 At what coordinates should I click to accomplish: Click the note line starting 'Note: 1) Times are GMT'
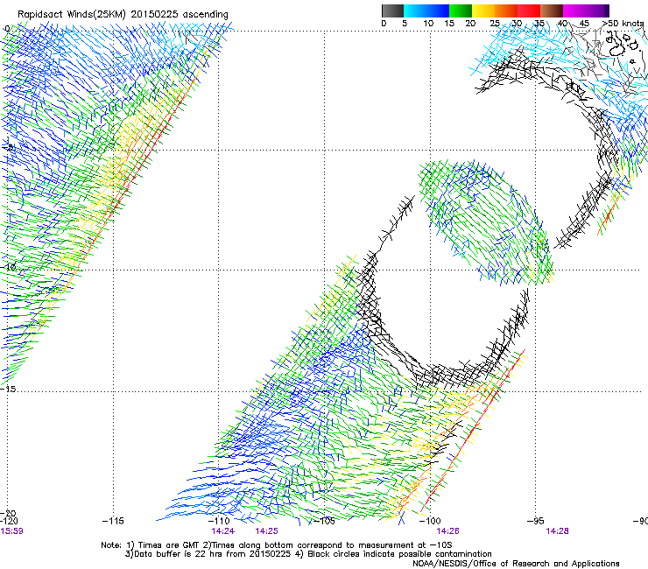click(x=277, y=545)
